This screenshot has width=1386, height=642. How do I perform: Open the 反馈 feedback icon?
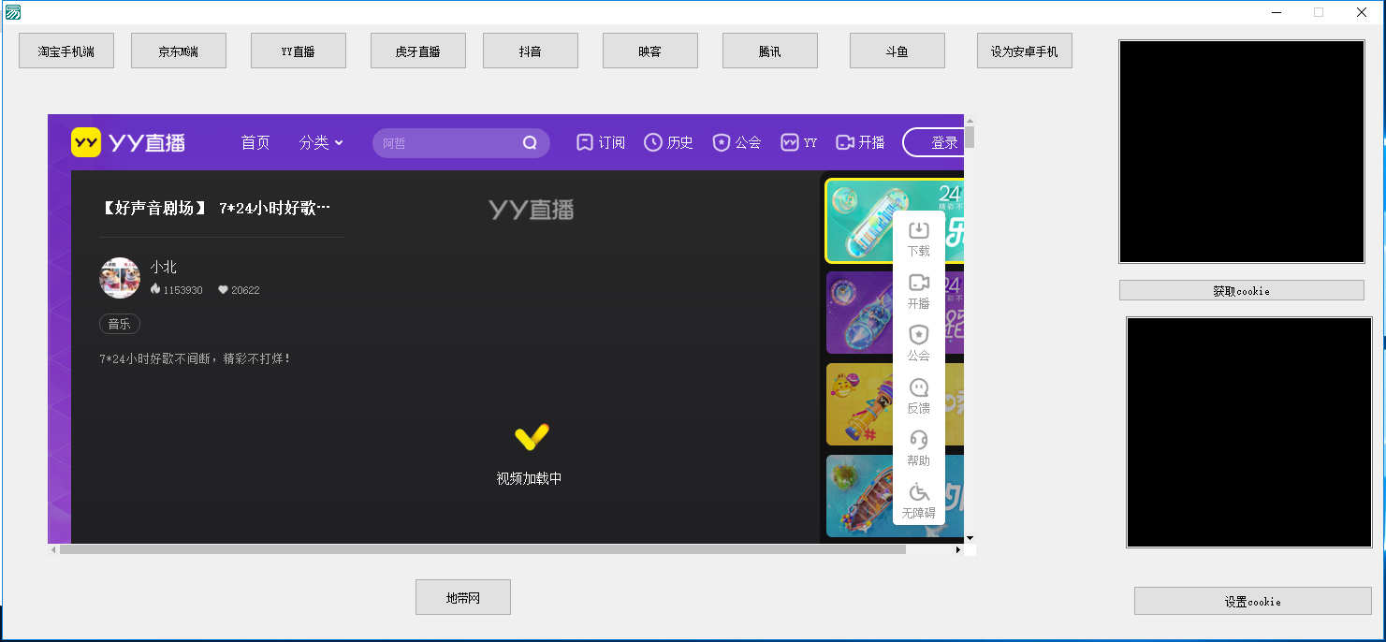click(x=918, y=388)
